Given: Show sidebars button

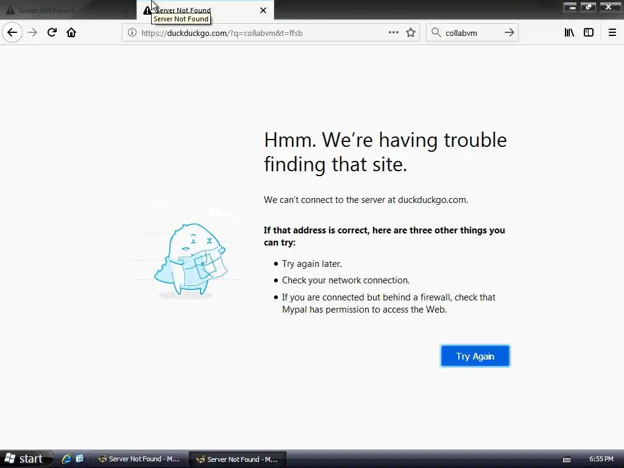Looking at the screenshot, I should click(589, 33).
